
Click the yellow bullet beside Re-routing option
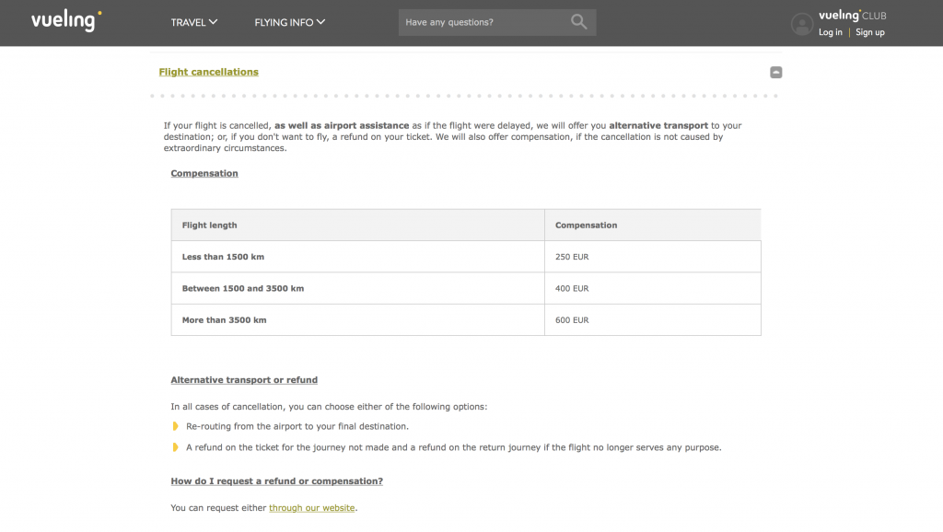tap(175, 426)
